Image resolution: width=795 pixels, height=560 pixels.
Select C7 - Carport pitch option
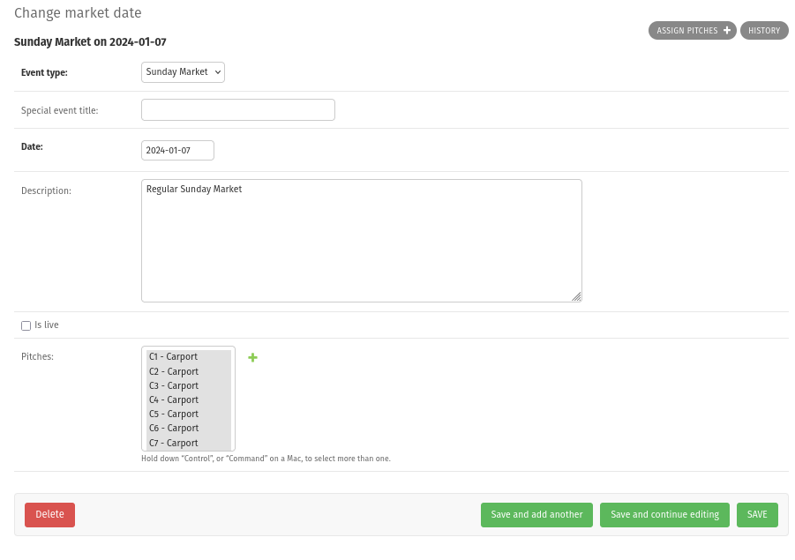[188, 443]
